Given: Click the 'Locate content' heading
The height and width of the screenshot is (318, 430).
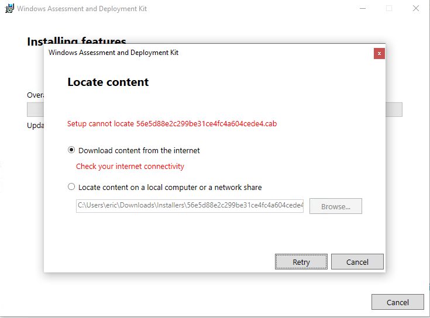Looking at the screenshot, I should 108,82.
